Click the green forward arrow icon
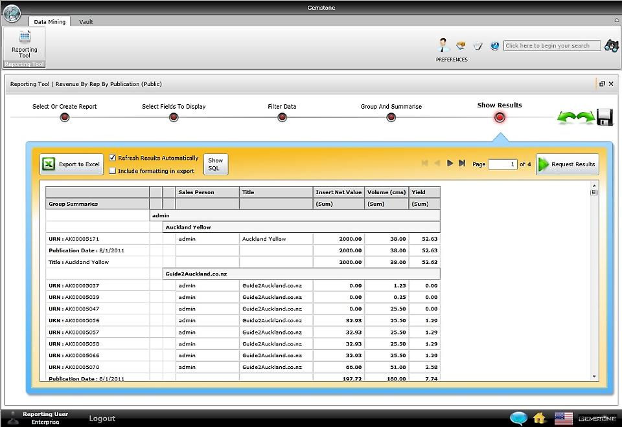This screenshot has height=427, width=622. click(586, 117)
